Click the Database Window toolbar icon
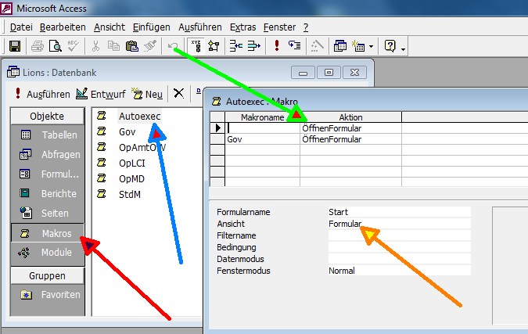 point(340,46)
